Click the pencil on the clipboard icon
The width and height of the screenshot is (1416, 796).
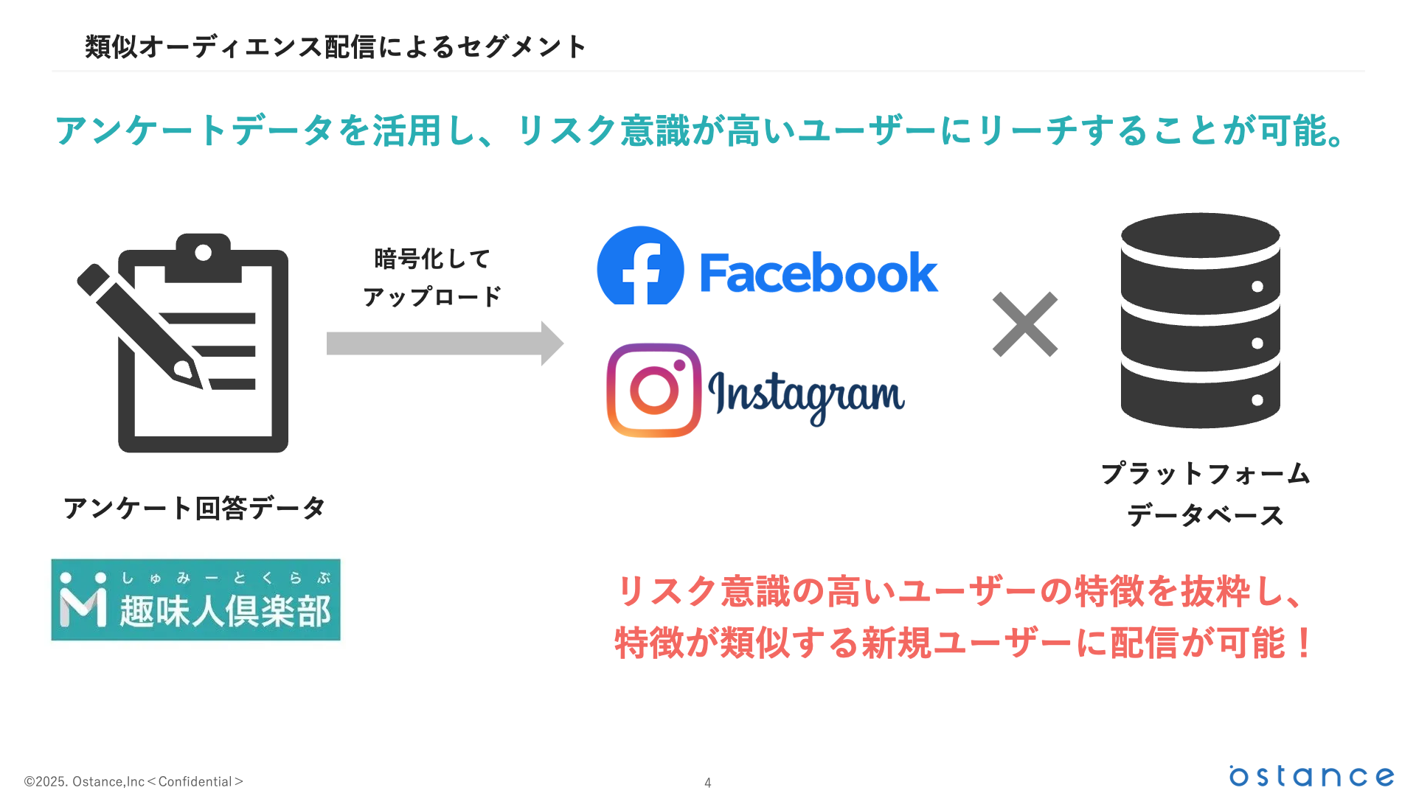(x=139, y=326)
